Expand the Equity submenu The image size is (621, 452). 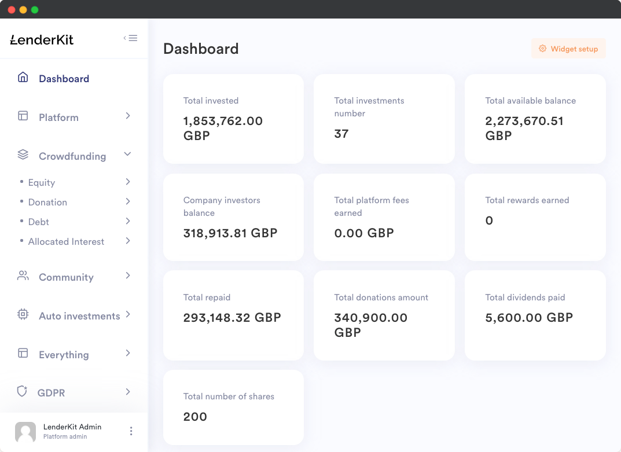pyautogui.click(x=127, y=182)
